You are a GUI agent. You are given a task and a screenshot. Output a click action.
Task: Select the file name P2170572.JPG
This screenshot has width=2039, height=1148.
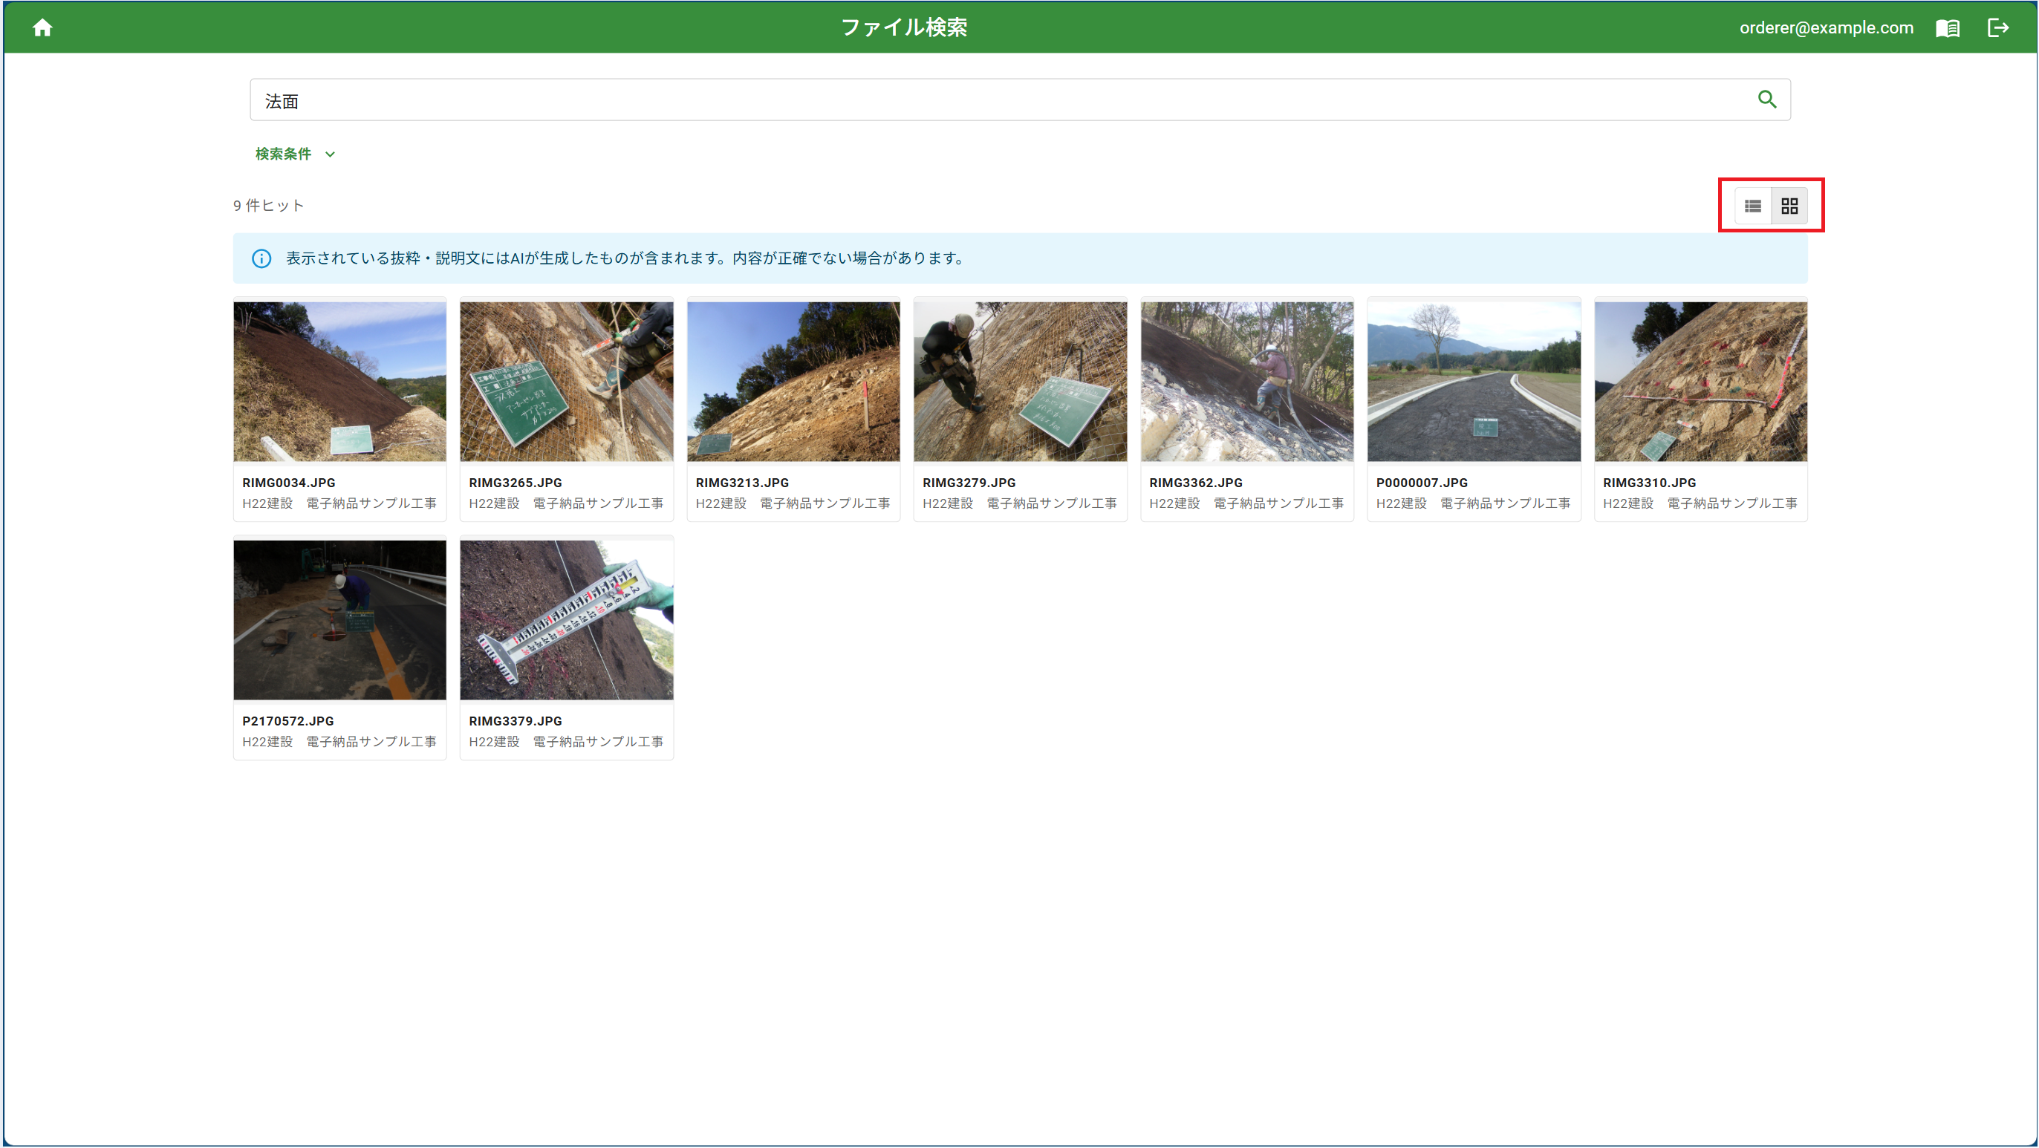click(x=288, y=722)
